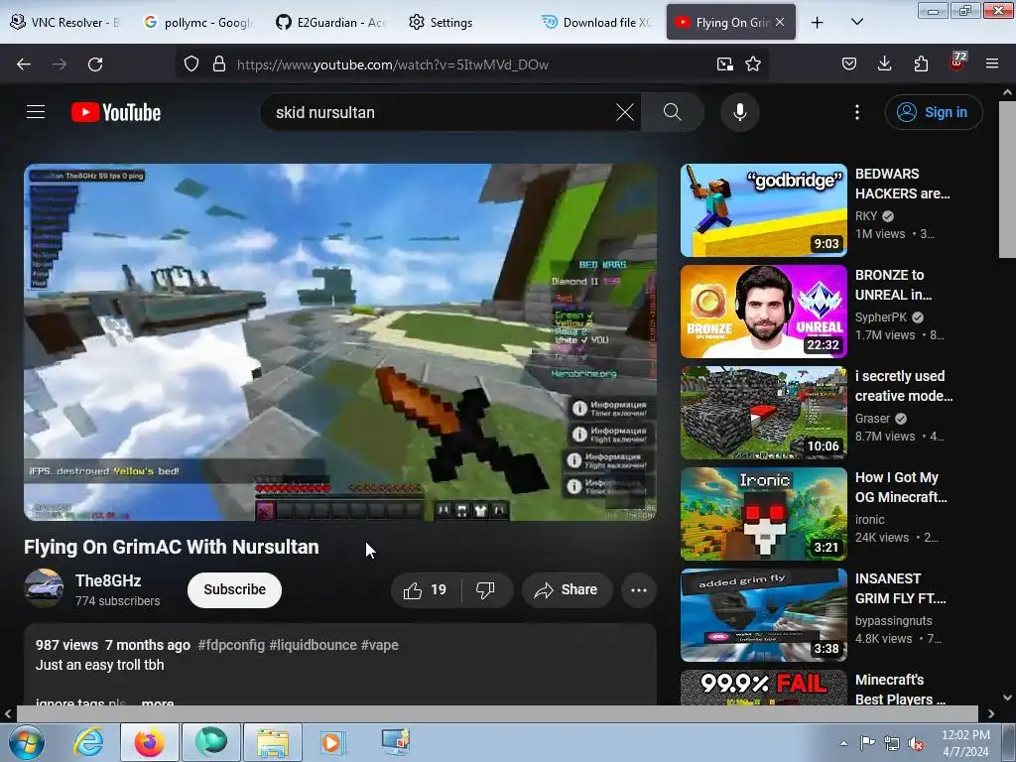Open picture-in-picture icon in address bar
This screenshot has height=762, width=1016.
tap(724, 64)
